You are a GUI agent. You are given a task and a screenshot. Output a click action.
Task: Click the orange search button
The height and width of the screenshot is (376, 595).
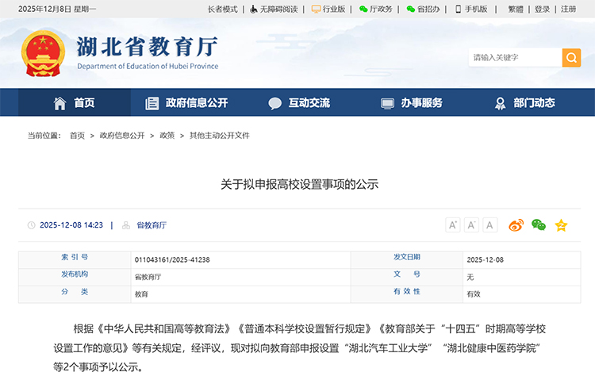pos(571,58)
